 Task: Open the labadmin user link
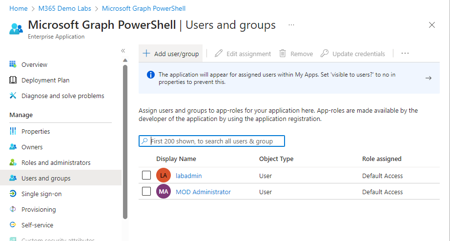click(188, 176)
